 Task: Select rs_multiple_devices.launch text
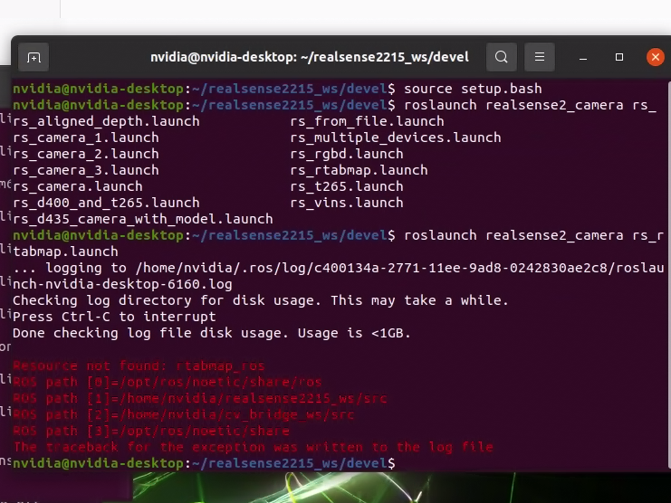pos(396,138)
